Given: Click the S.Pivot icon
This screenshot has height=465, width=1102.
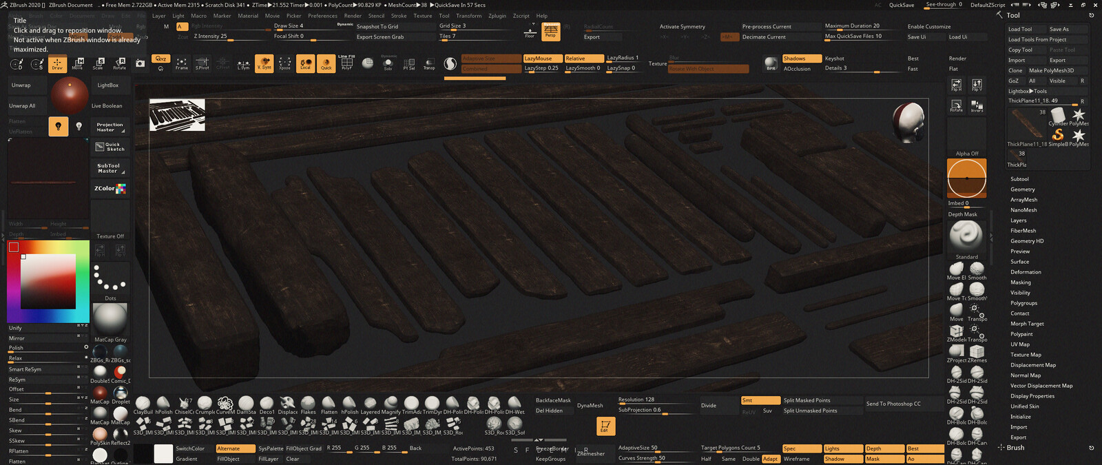Looking at the screenshot, I should pos(202,63).
